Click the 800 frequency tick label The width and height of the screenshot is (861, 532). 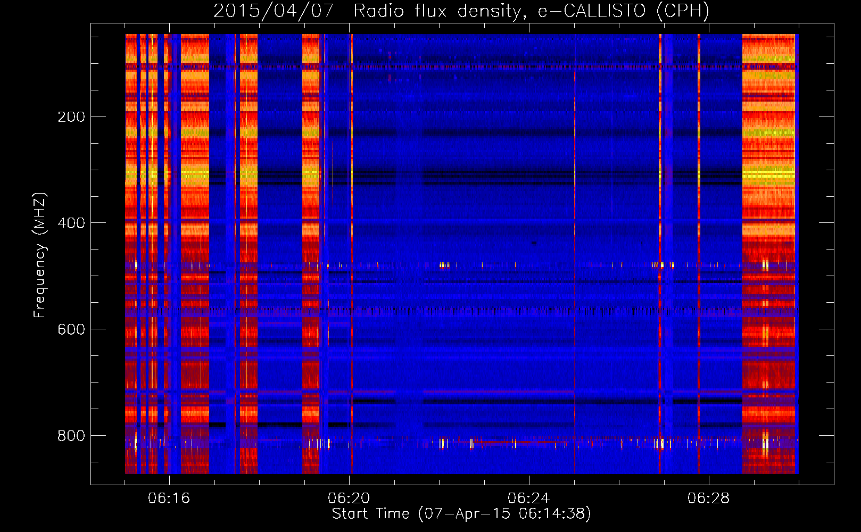point(71,436)
